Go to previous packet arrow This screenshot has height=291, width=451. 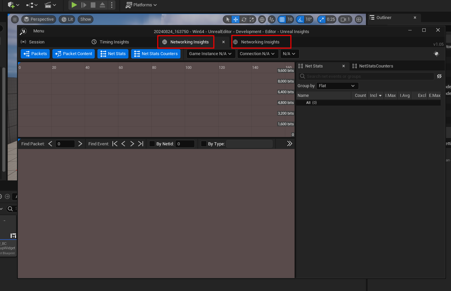50,144
